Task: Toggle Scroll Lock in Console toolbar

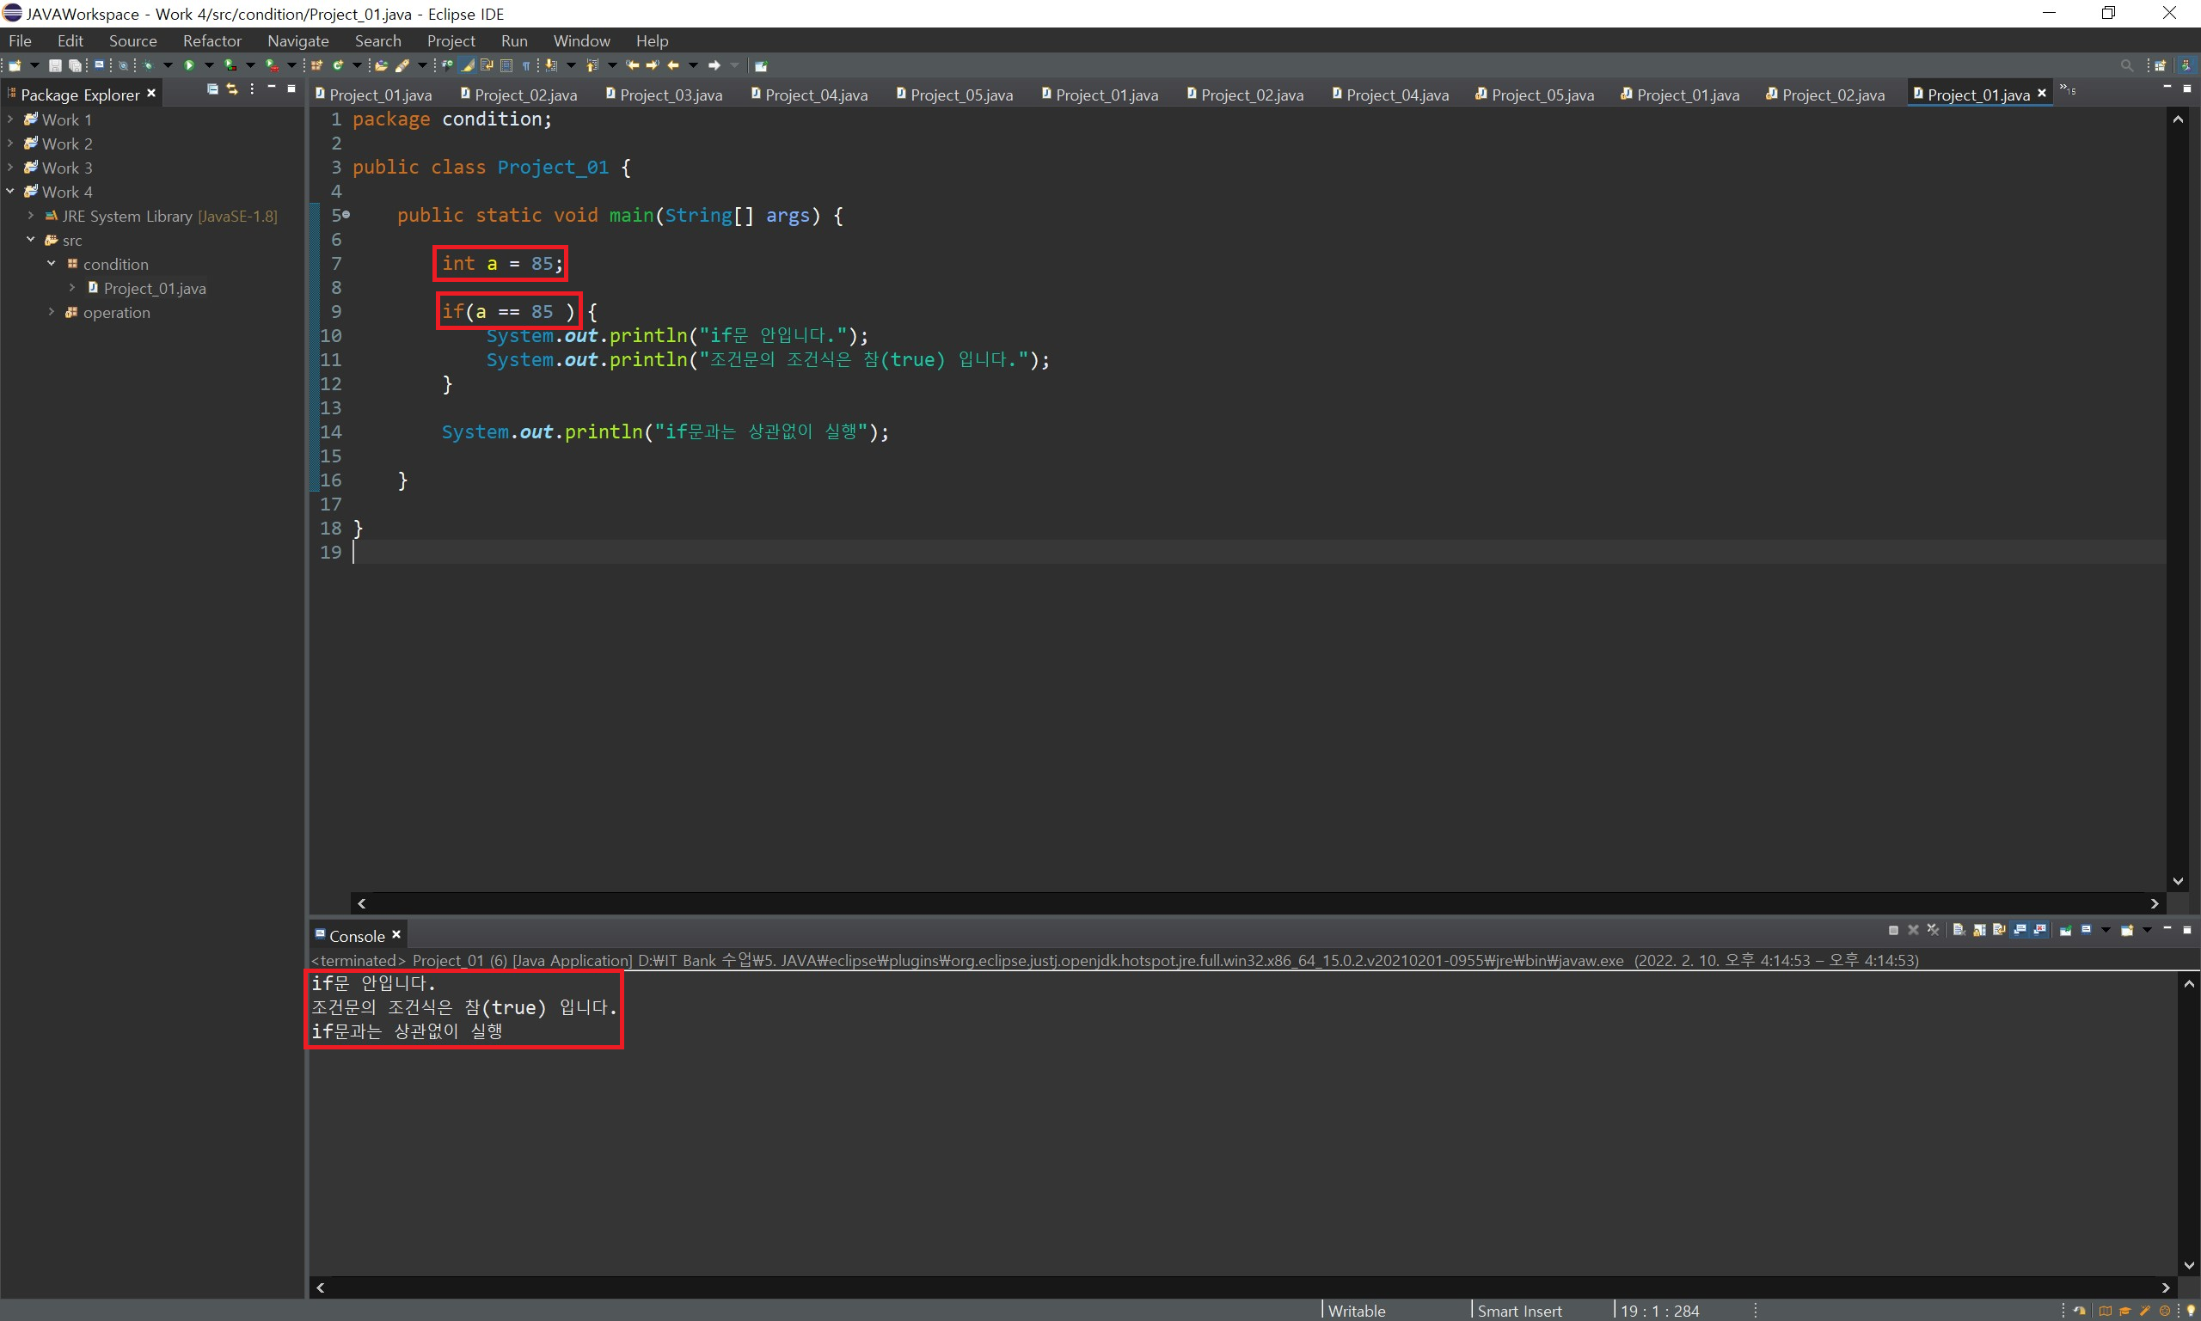Action: [x=1979, y=930]
